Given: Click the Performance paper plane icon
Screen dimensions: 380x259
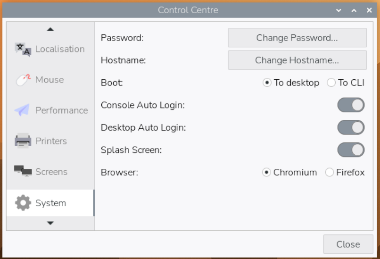Looking at the screenshot, I should 22,110.
